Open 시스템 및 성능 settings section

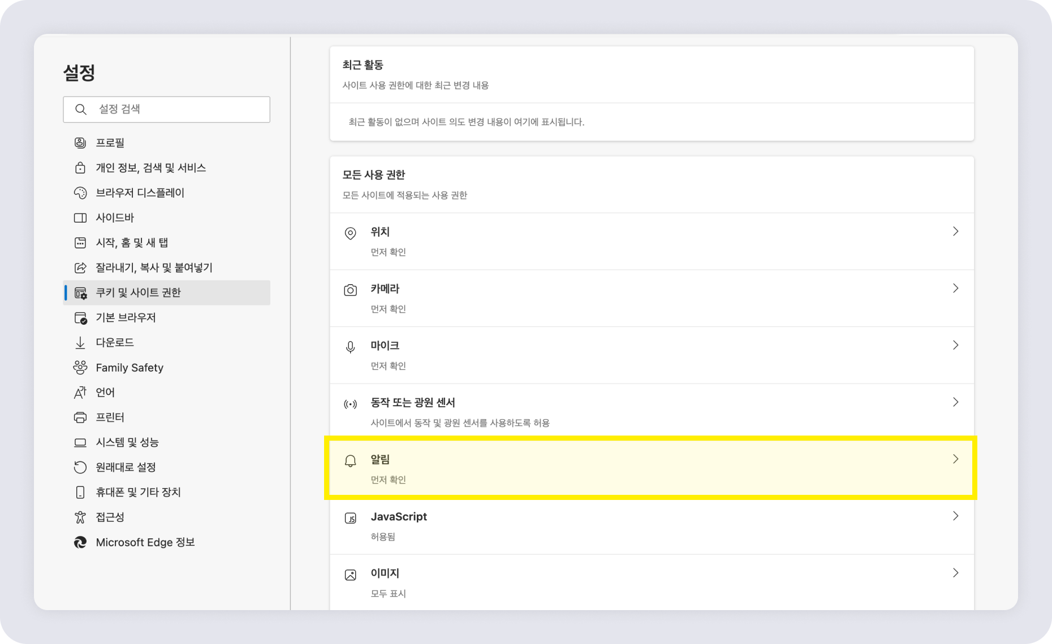click(x=167, y=442)
